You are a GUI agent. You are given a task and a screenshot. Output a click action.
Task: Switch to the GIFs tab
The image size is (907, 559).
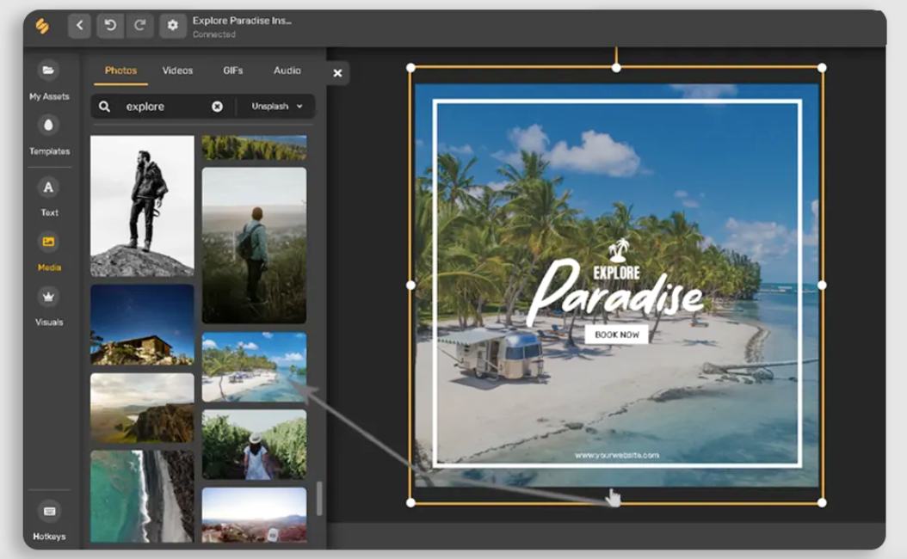[x=232, y=71]
